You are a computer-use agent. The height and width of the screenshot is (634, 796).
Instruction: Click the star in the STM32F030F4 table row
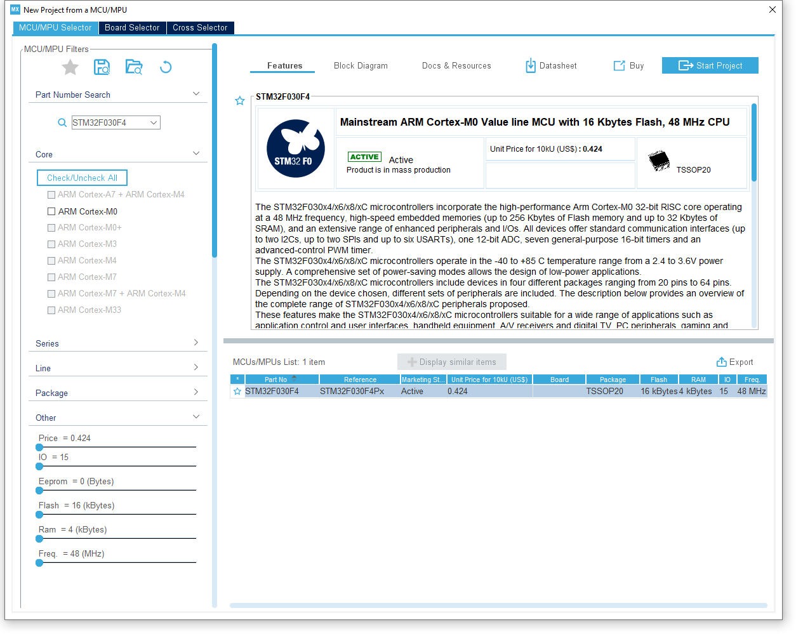pyautogui.click(x=237, y=392)
